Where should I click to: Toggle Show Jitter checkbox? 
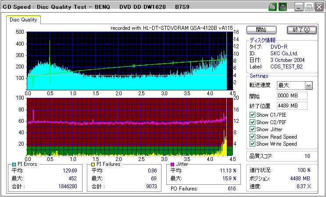(x=252, y=129)
